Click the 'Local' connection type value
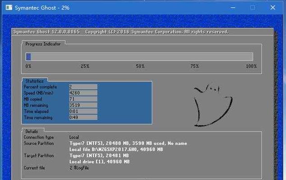The width and height of the screenshot is (286, 180). [x=74, y=137]
